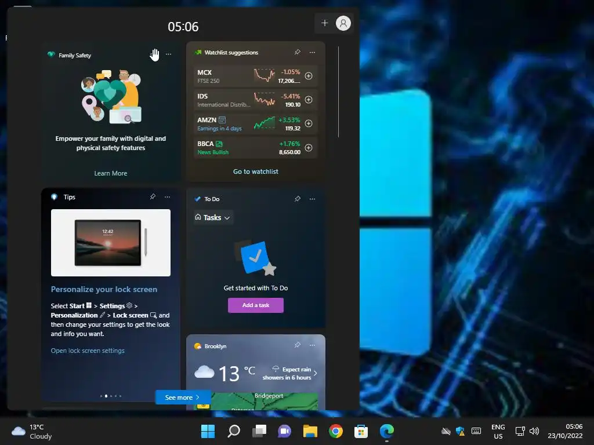Open Brooklyn weather more options
594x445 pixels.
pyautogui.click(x=312, y=345)
